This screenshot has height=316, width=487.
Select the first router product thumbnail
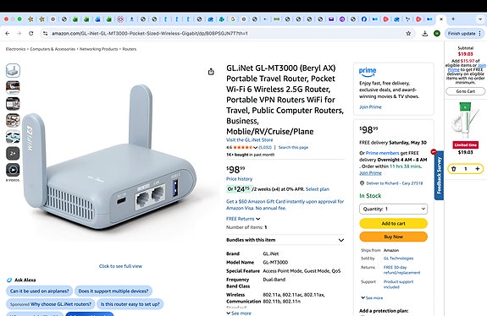(x=13, y=71)
